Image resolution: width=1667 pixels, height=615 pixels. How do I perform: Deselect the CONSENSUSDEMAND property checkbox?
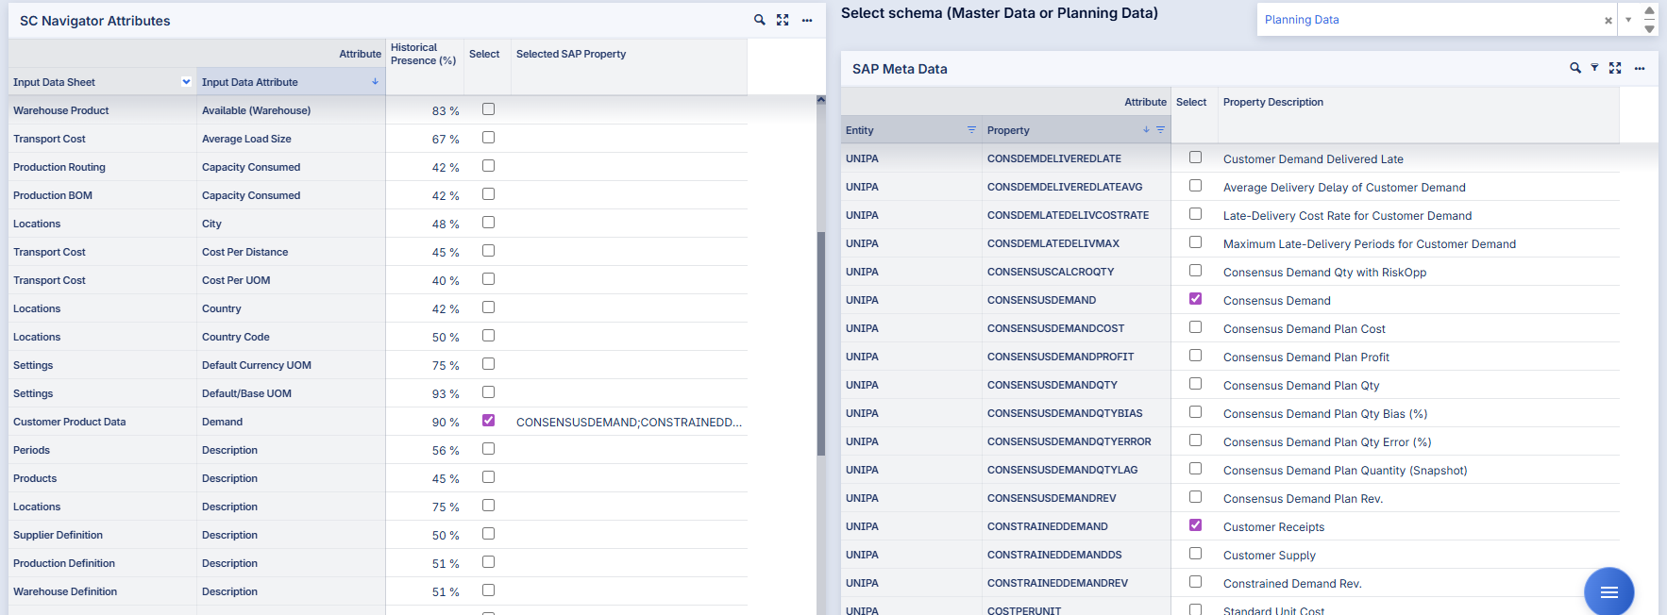point(1195,299)
